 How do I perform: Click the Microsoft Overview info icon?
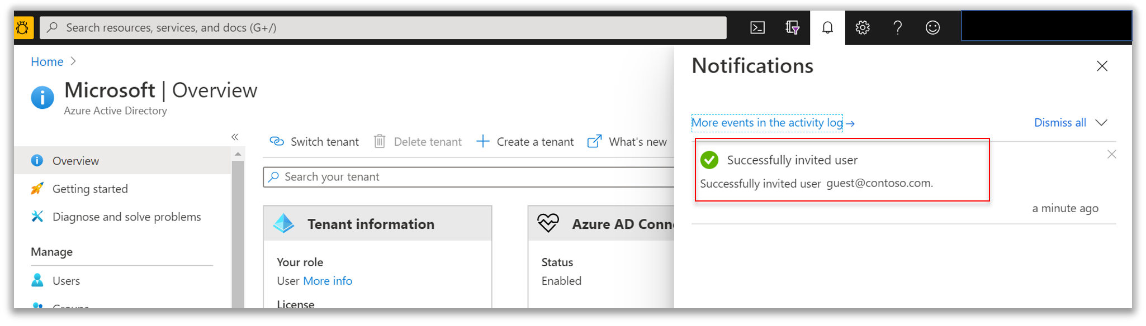(42, 97)
